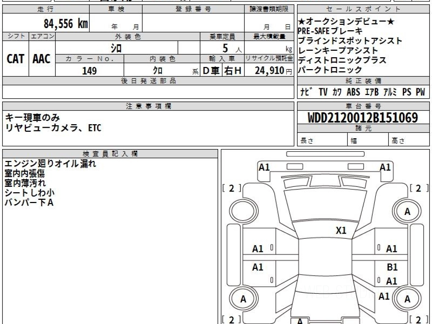Select the AAC air conditioner value
The image size is (432, 324).
[x=42, y=59]
